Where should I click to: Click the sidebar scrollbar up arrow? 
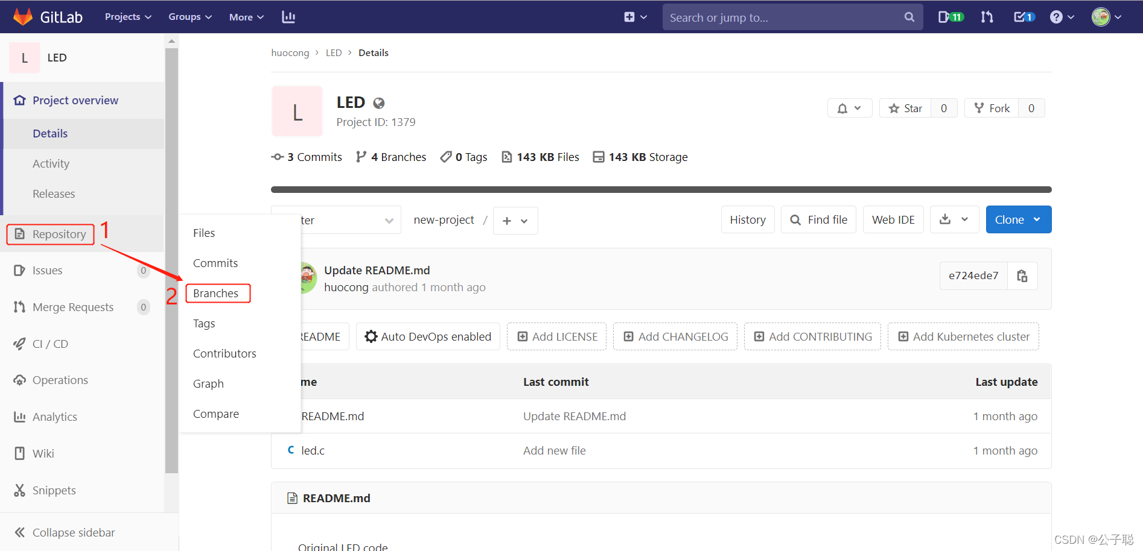tap(171, 41)
